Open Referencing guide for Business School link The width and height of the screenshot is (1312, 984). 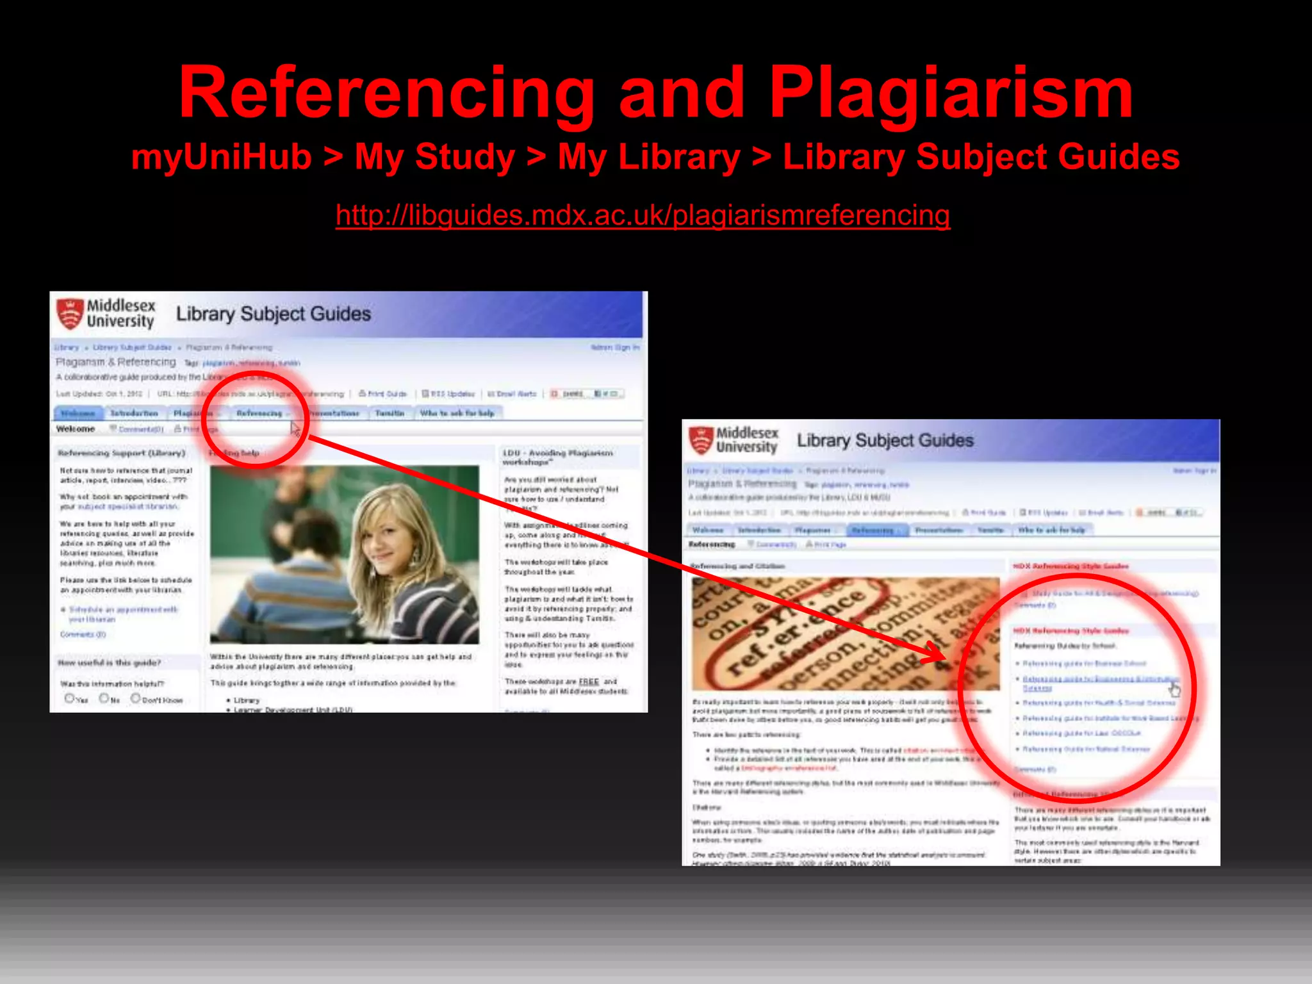tap(1084, 664)
